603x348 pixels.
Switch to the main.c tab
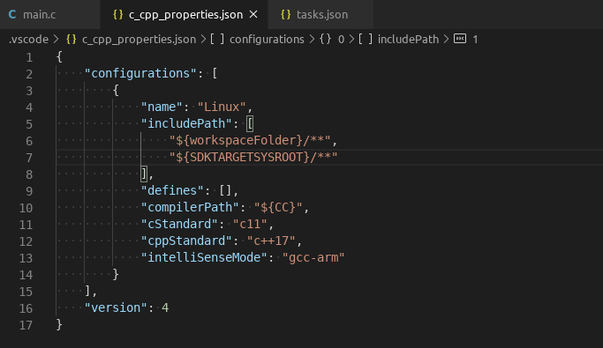[50, 15]
